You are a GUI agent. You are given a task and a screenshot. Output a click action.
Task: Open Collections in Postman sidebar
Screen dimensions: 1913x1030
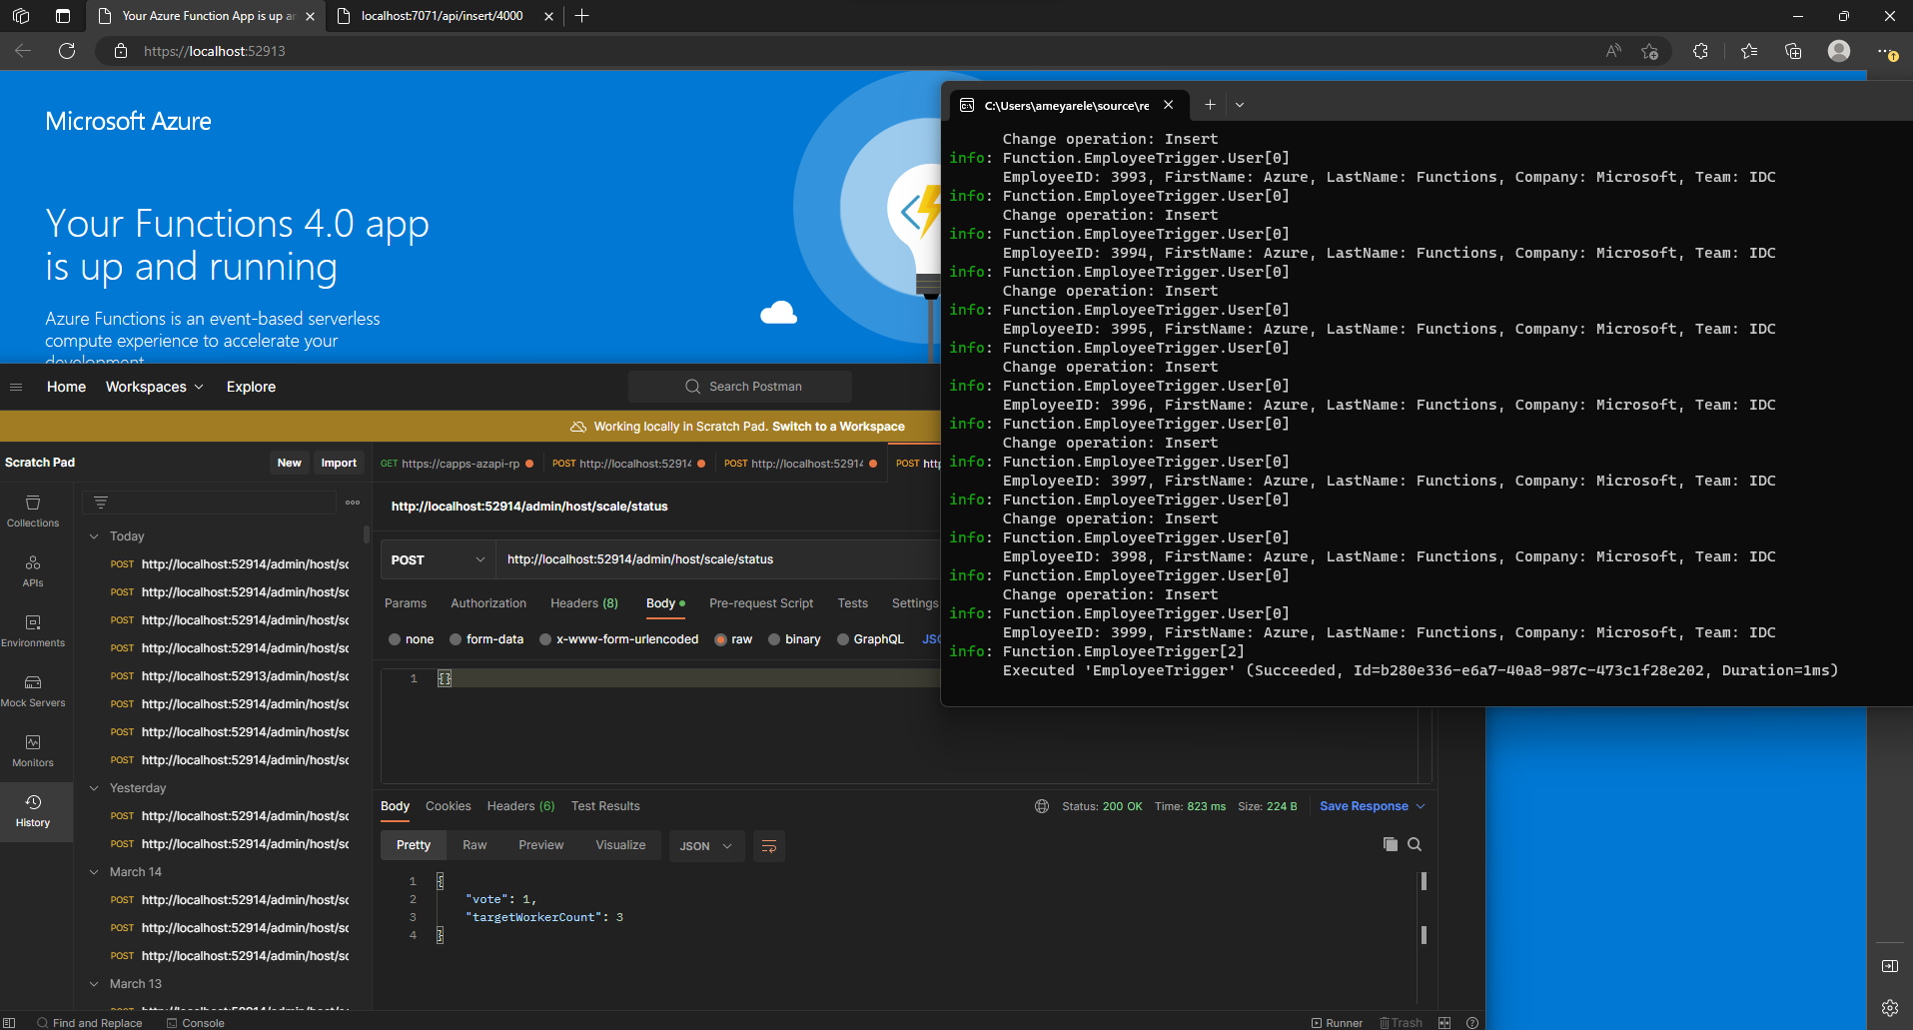click(x=33, y=512)
